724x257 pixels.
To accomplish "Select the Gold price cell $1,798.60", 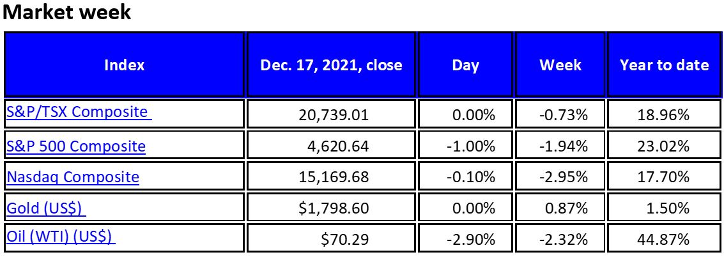I will tap(335, 208).
